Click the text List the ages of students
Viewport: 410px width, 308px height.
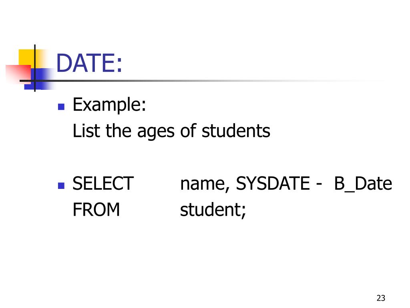171,131
